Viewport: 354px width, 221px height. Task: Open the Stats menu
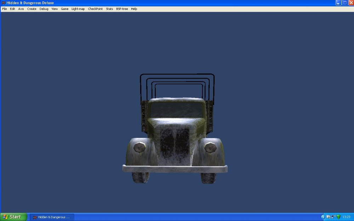[109, 9]
